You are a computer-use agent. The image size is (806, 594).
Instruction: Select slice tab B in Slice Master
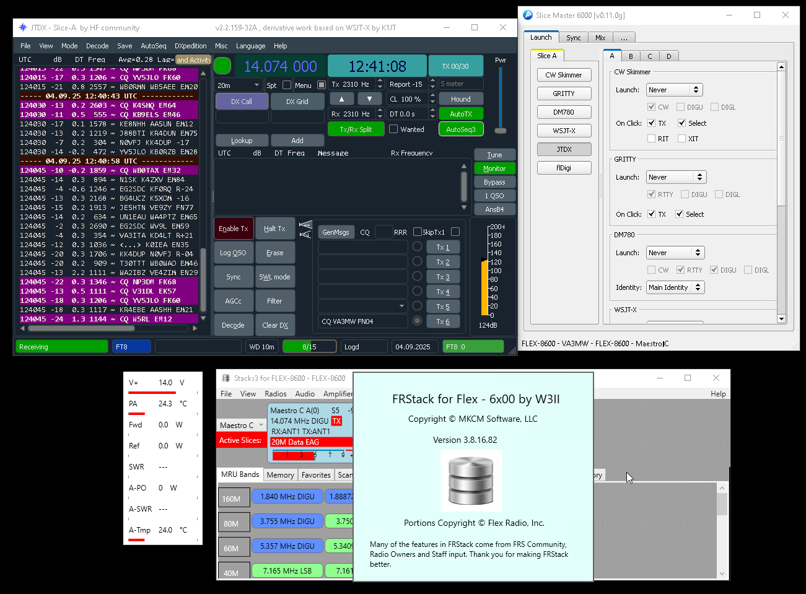tap(631, 56)
